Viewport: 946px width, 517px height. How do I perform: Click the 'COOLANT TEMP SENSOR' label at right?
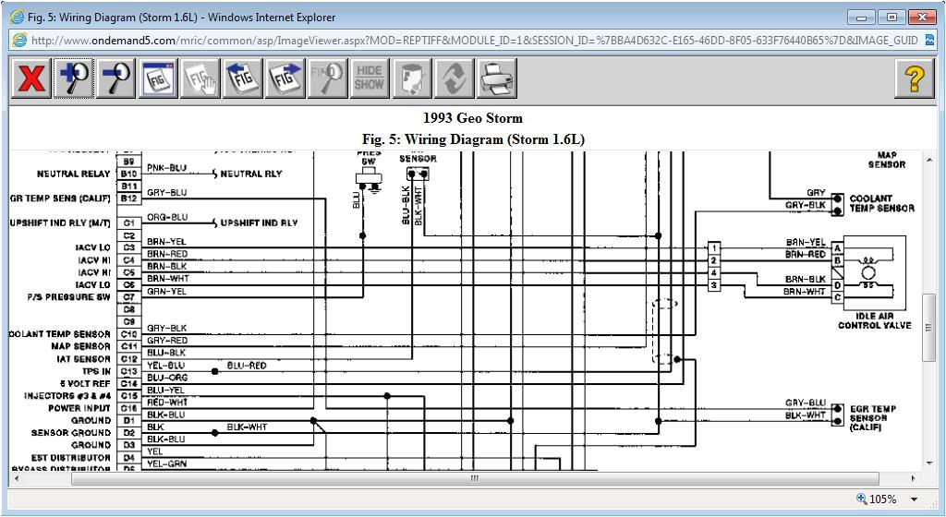(881, 204)
